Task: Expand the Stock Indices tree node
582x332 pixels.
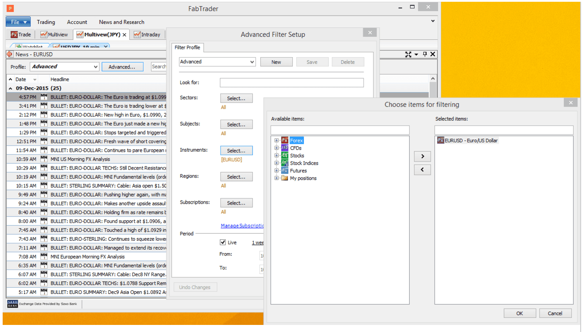Action: [x=276, y=163]
